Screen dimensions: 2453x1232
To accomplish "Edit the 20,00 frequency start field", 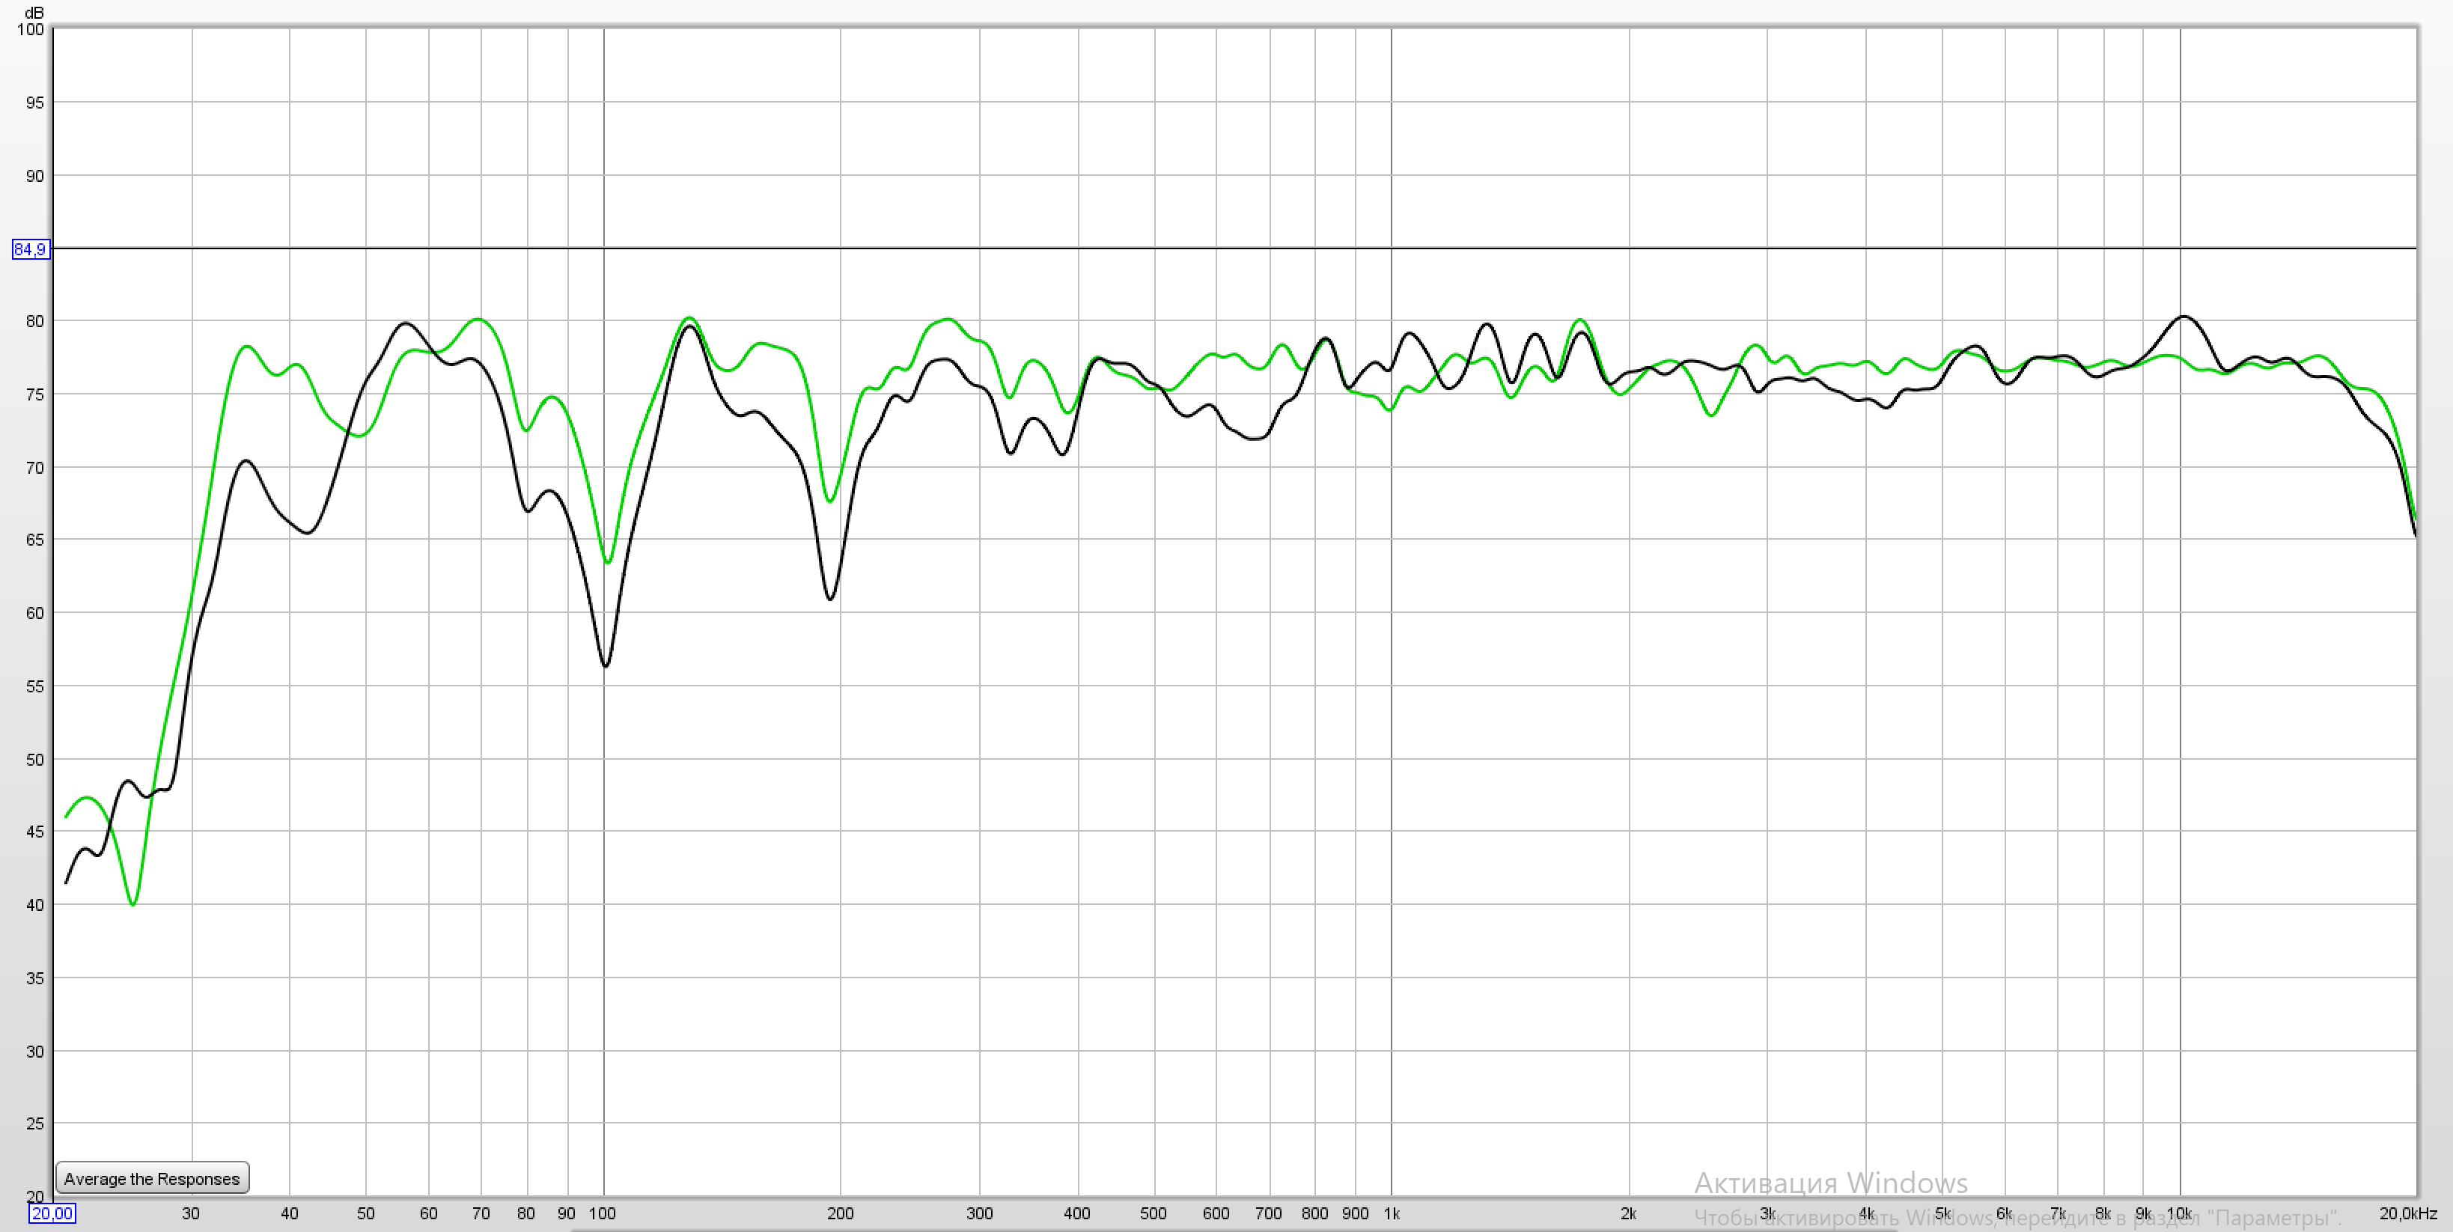I will (52, 1213).
